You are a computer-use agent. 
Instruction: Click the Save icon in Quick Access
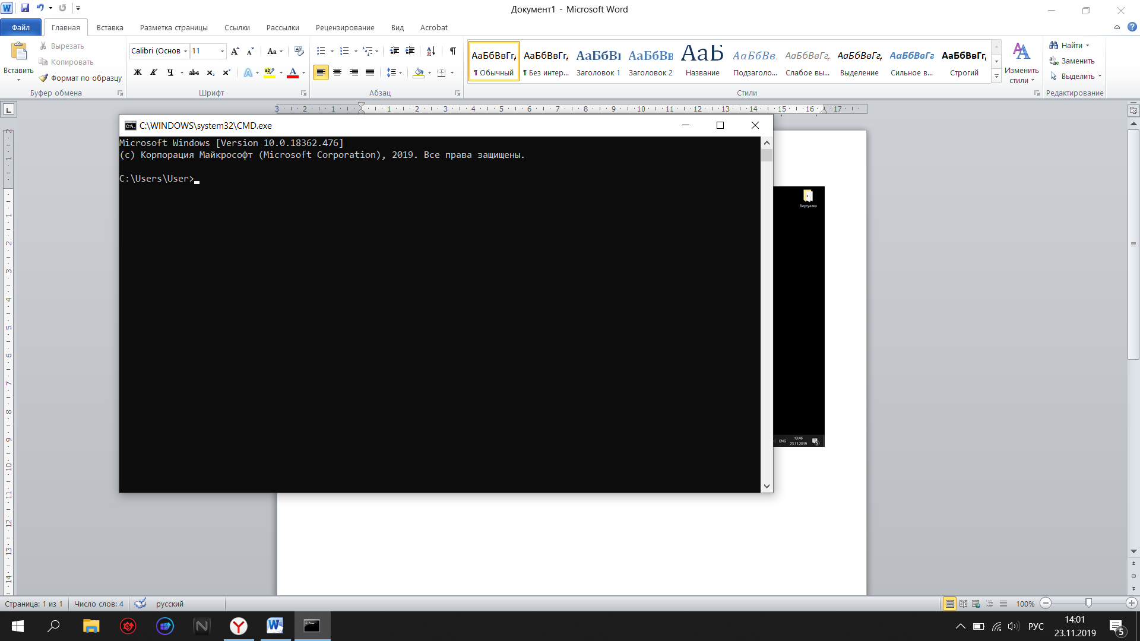pos(25,8)
